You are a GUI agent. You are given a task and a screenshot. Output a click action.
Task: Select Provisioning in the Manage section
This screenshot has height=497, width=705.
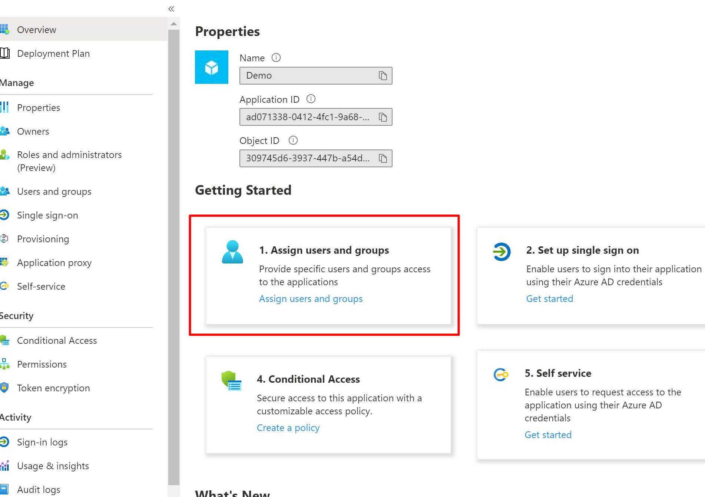tap(43, 239)
